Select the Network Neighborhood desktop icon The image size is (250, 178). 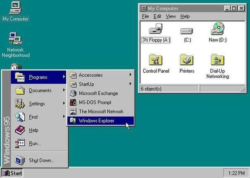point(15,39)
